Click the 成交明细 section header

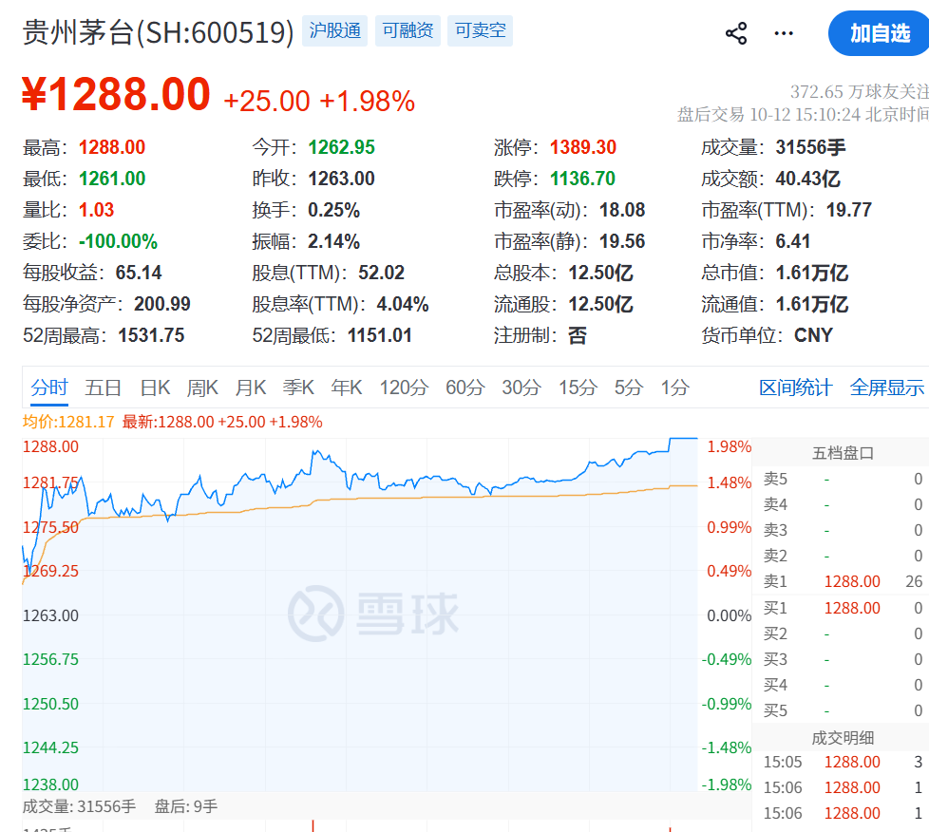point(843,738)
